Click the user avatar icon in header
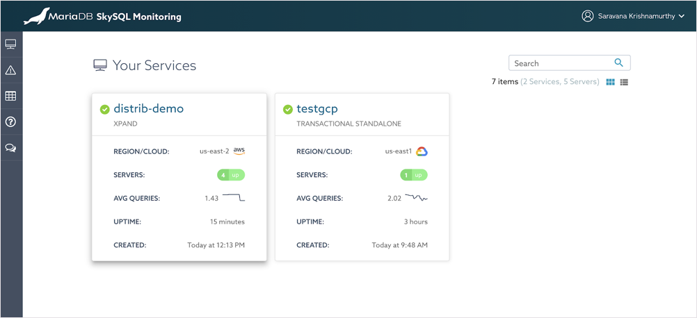The width and height of the screenshot is (697, 318). point(588,16)
